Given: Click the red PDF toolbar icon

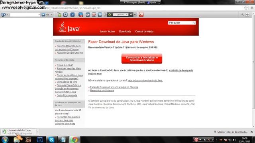Looking at the screenshot, I should pyautogui.click(x=94, y=15).
